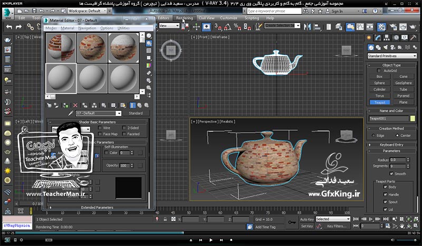Image resolution: width=422 pixels, height=246 pixels.
Task: Toggle Face Map checkbox
Action: click(x=100, y=134)
